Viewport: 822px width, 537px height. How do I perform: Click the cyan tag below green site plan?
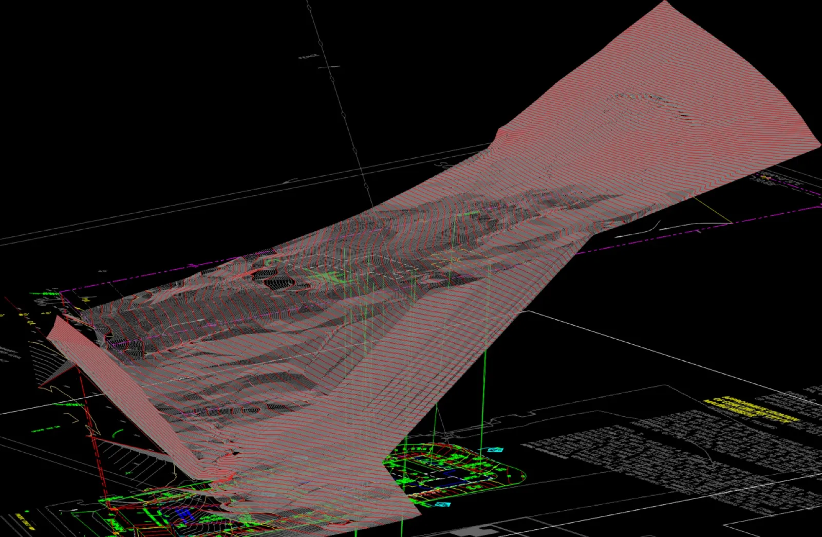(443, 505)
